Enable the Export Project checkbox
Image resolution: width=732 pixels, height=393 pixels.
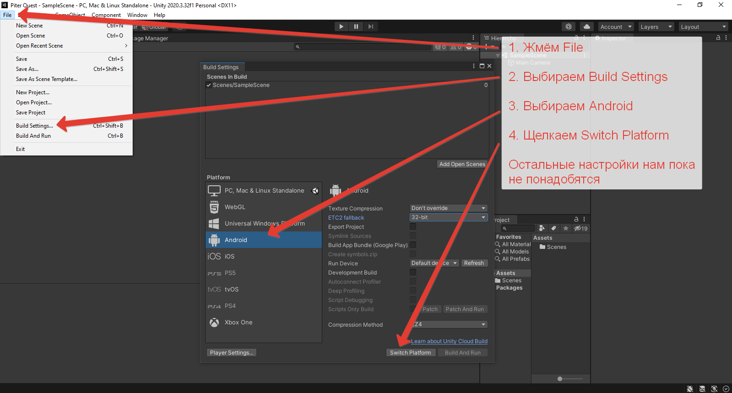(x=413, y=226)
